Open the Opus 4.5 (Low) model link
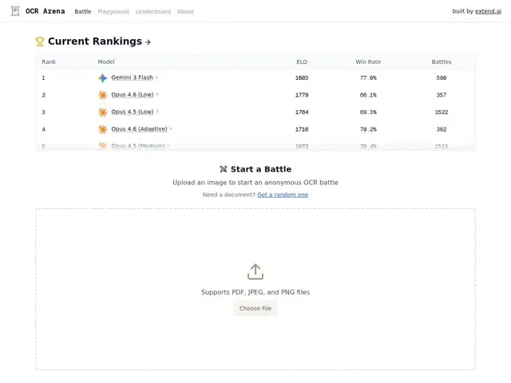Image resolution: width=511 pixels, height=383 pixels. (133, 112)
